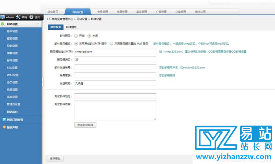Select the 邮件服务 sub-tab
Screen dimensions: 275x164
pyautogui.click(x=56, y=27)
